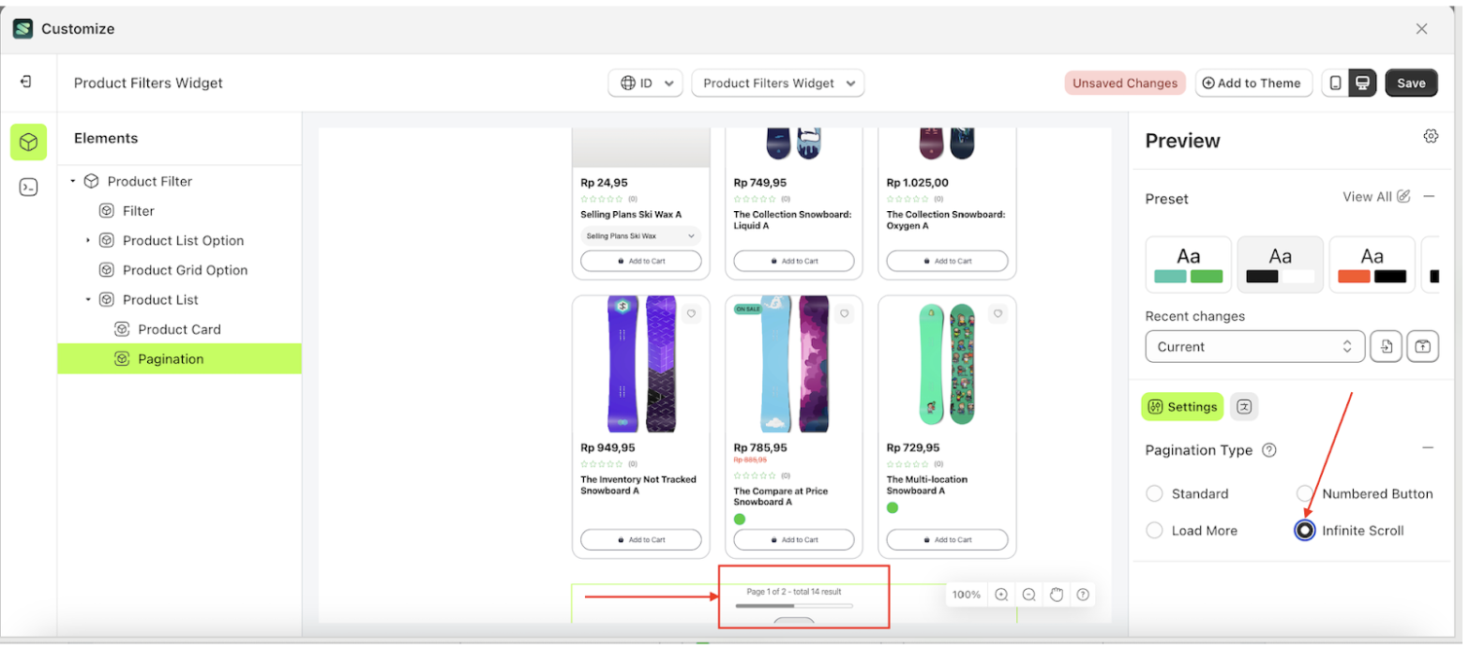Viewport: 1470px width, 649px height.
Task: Select Load More pagination type
Action: point(1155,531)
